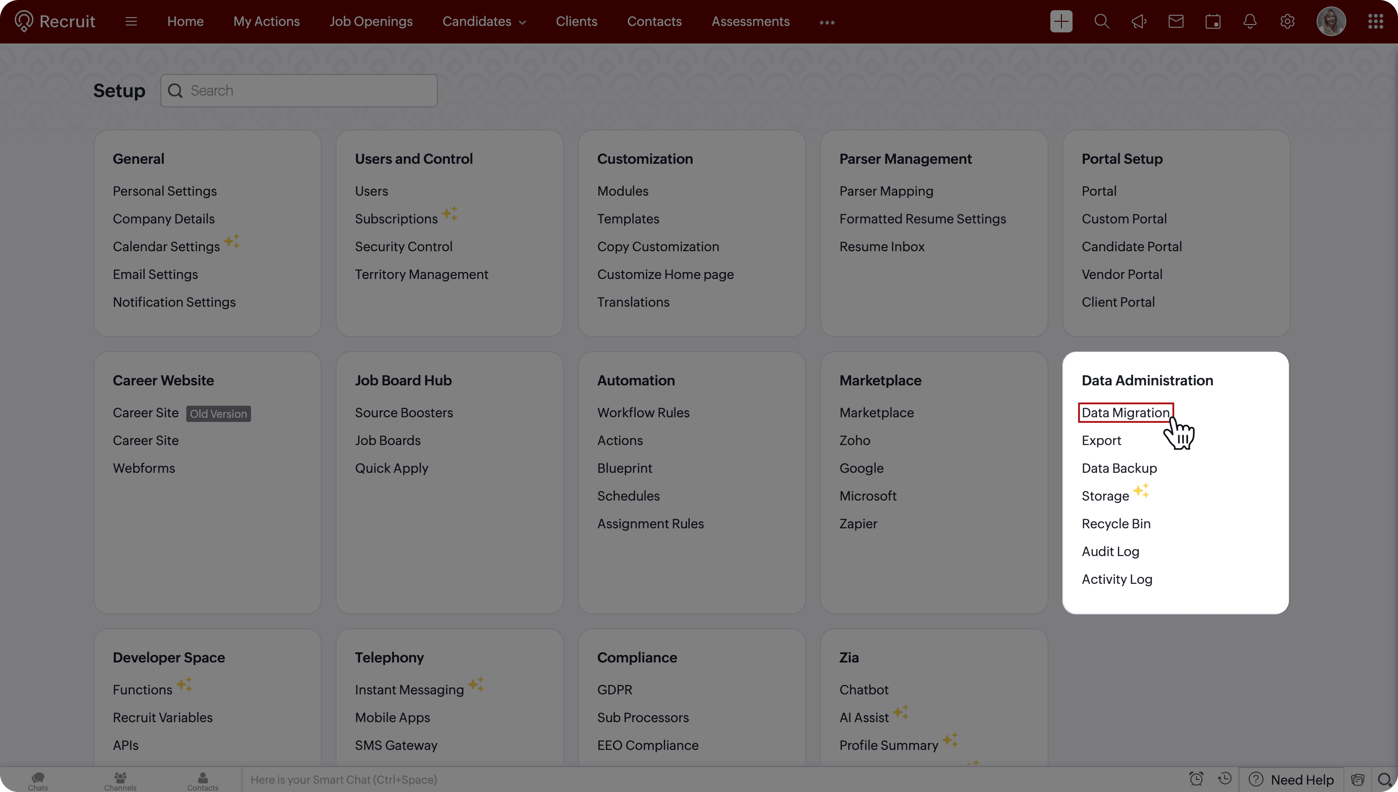Open the settings gear icon
This screenshot has height=792, width=1398.
point(1287,22)
